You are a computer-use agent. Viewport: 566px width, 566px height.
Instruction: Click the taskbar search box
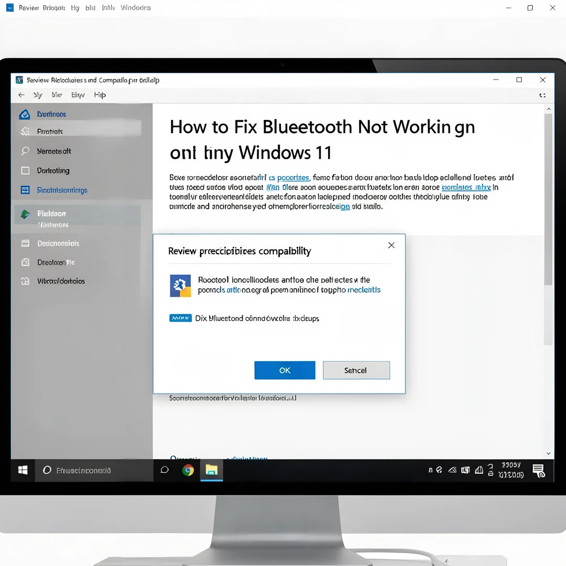pos(94,470)
